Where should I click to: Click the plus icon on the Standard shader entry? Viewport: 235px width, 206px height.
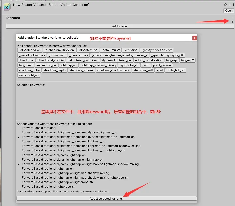[232, 22]
